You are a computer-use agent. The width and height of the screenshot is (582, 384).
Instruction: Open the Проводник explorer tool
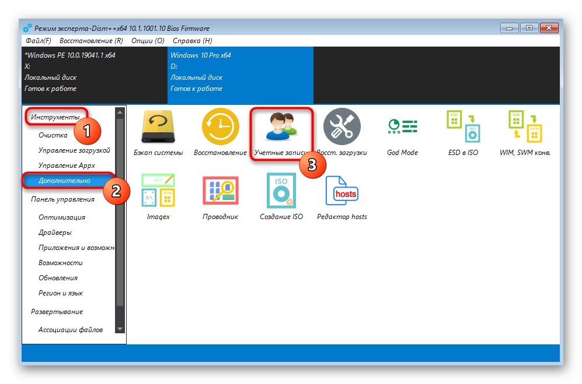(220, 198)
